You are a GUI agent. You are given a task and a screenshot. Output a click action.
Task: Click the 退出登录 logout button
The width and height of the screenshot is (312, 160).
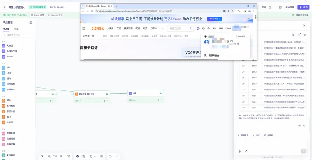coord(241,37)
